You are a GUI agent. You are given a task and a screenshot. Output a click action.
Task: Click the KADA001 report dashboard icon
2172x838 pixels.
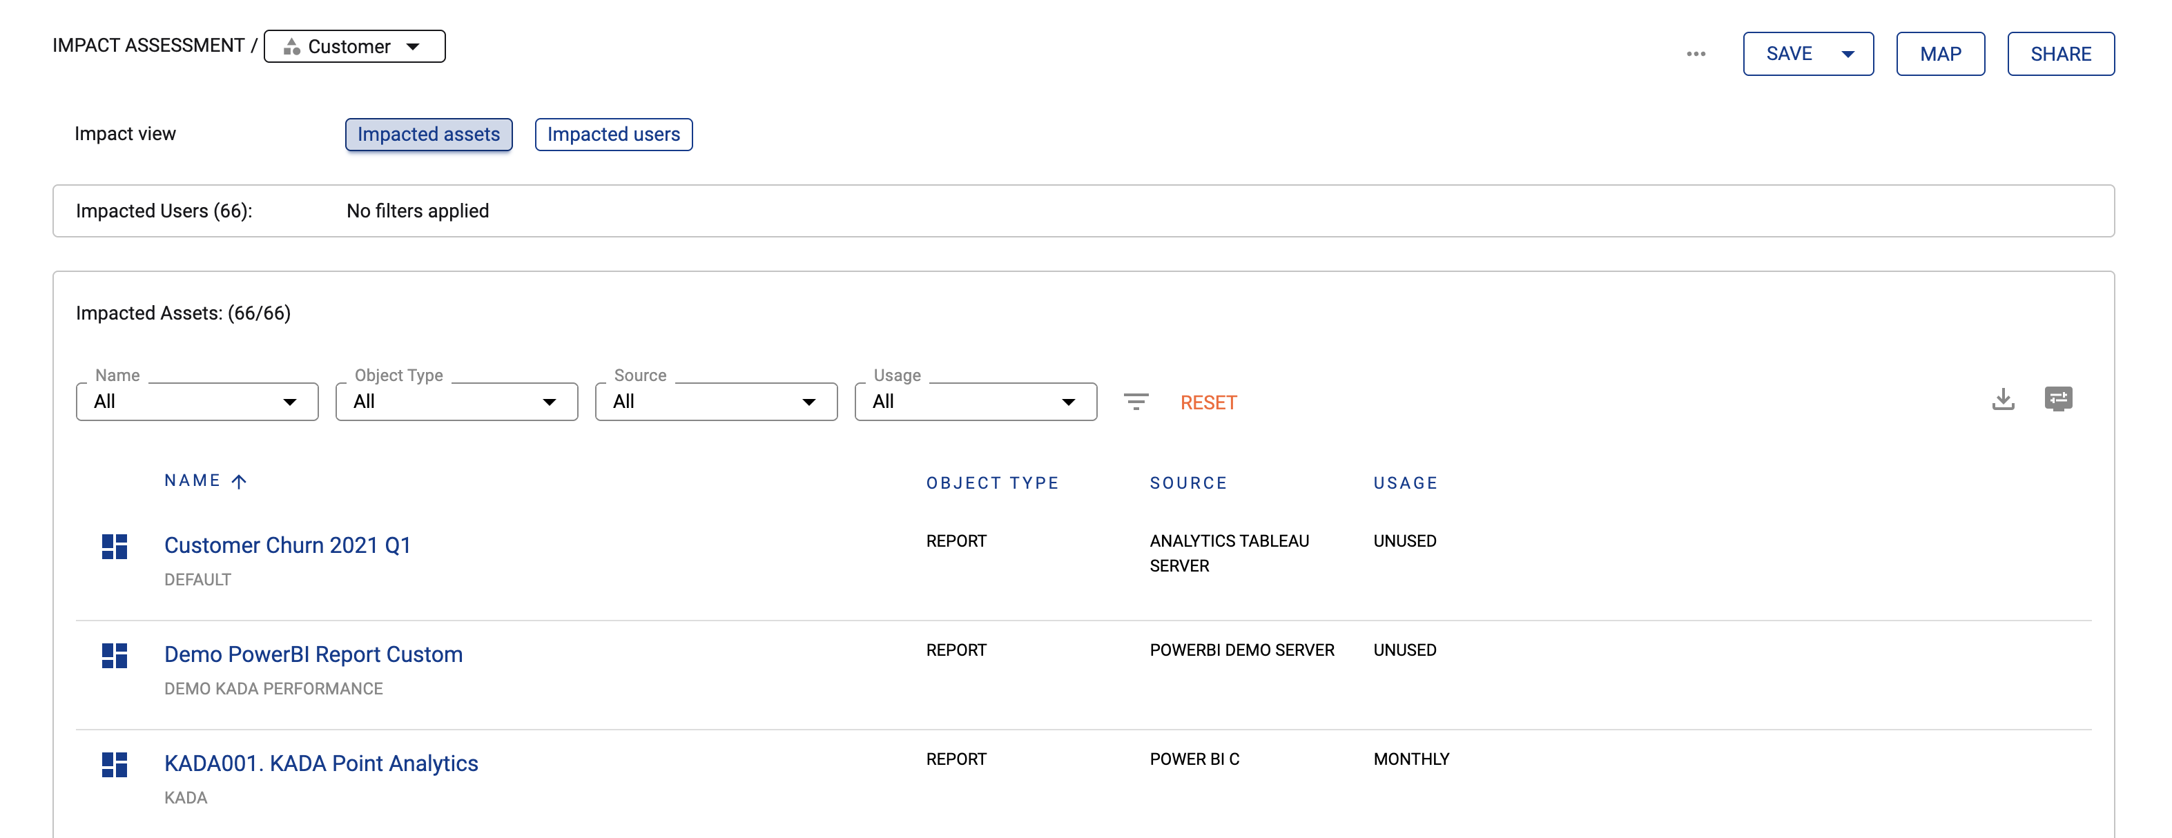(114, 765)
